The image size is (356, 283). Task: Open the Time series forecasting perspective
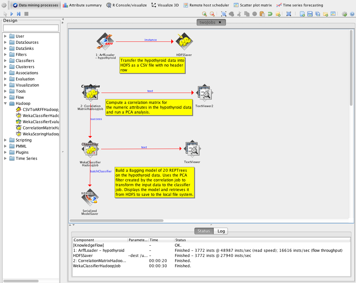pyautogui.click(x=300, y=5)
